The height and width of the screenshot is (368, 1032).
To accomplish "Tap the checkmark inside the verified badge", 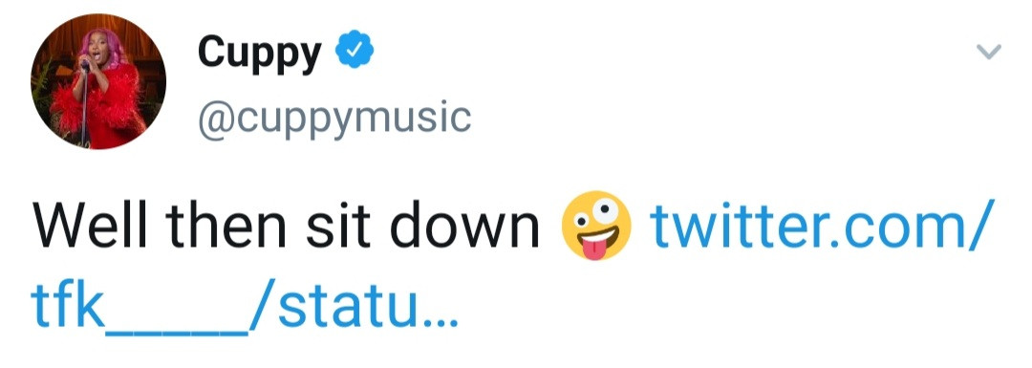I will [355, 50].
